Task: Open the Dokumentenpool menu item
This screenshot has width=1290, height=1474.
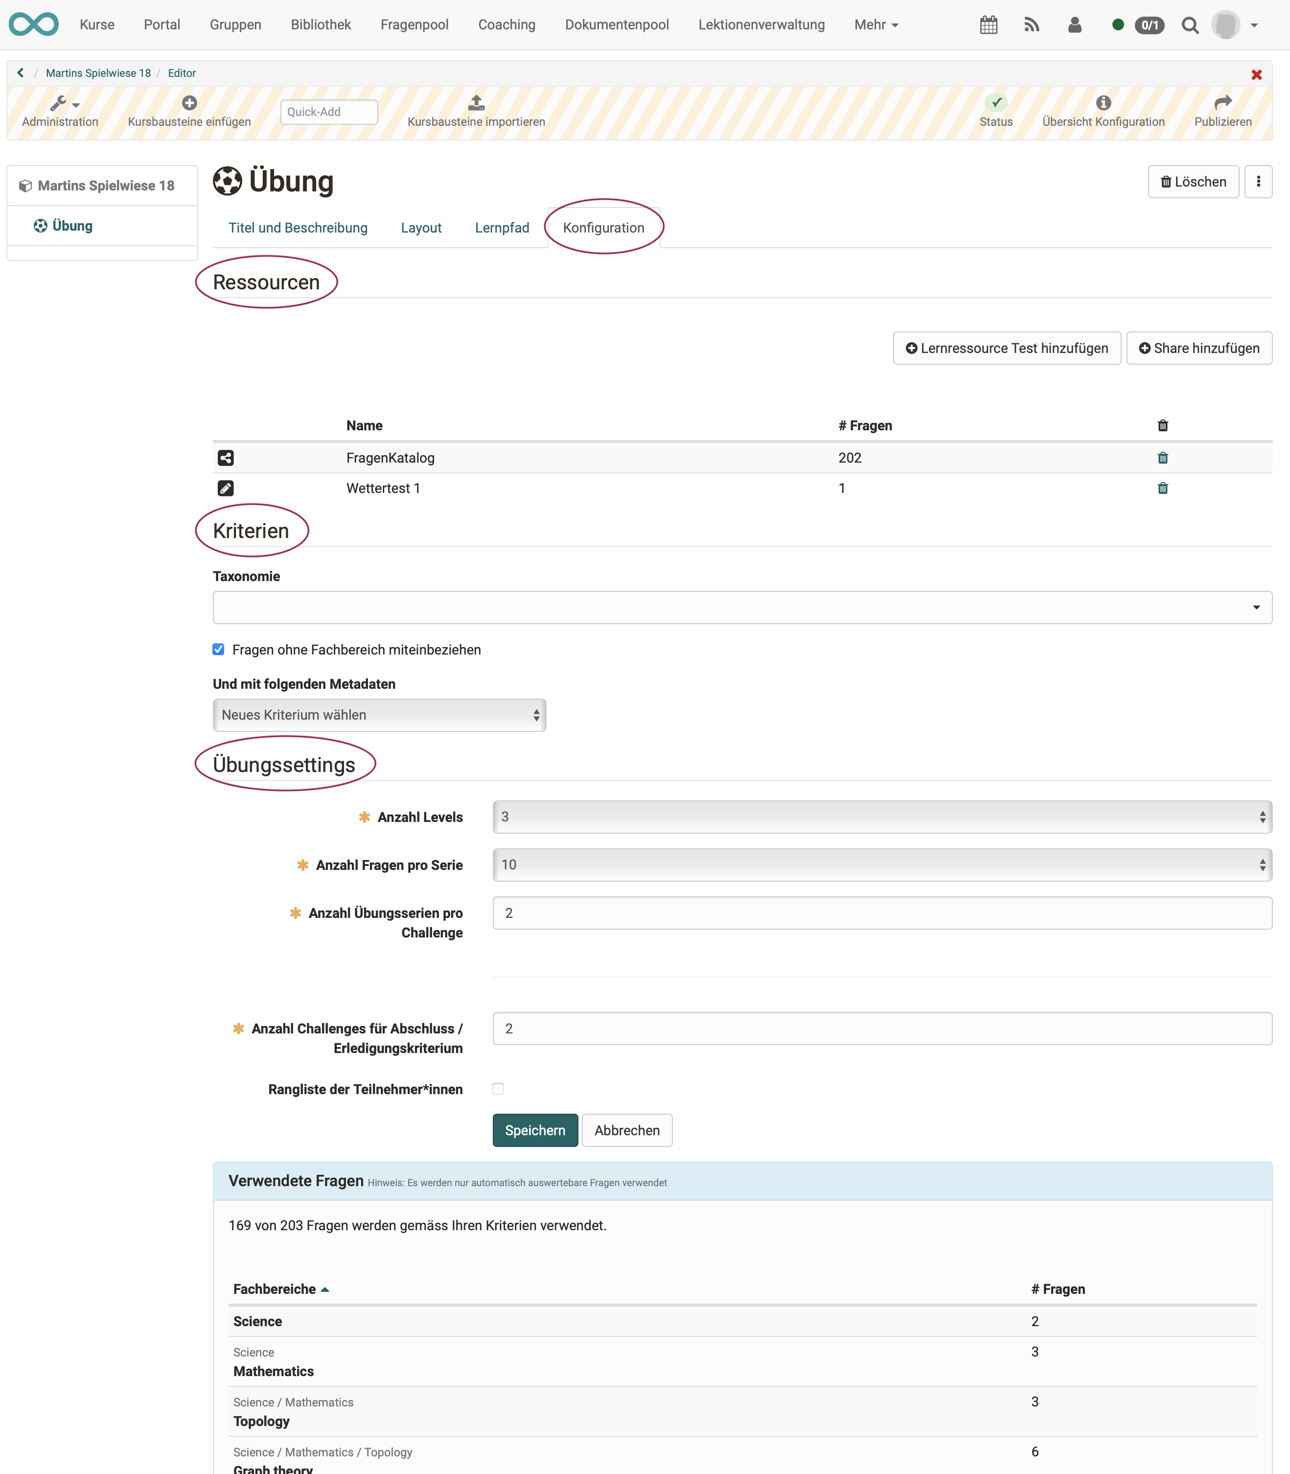Action: point(617,24)
